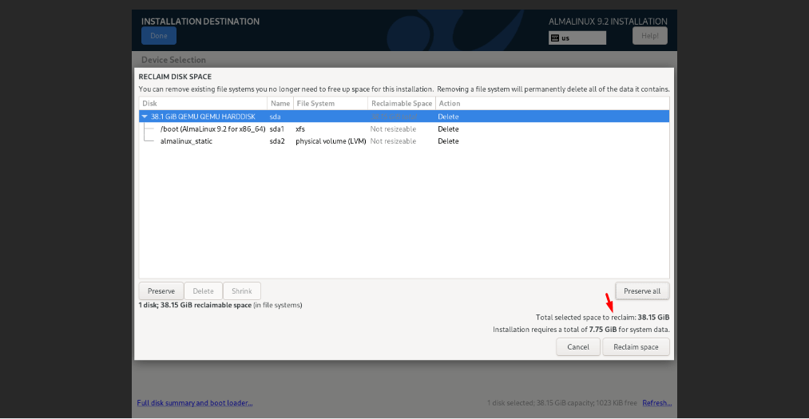Click the sda2 name cell
The width and height of the screenshot is (809, 419).
[277, 141]
